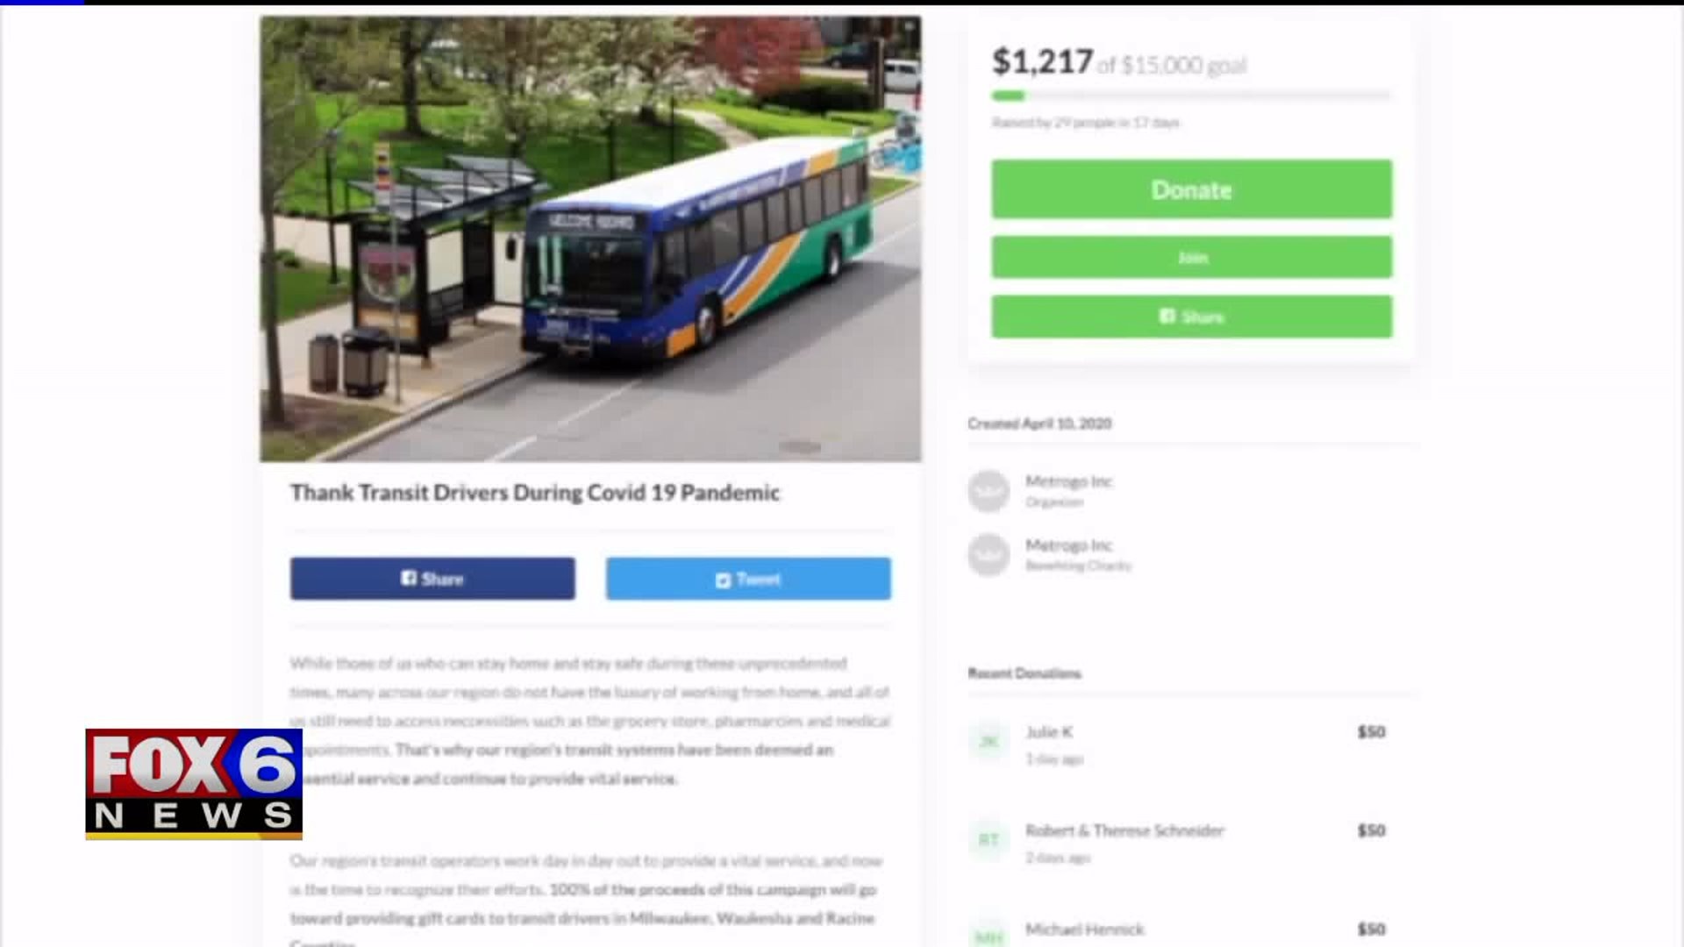Click the $1,217 raised amount

coord(1042,61)
